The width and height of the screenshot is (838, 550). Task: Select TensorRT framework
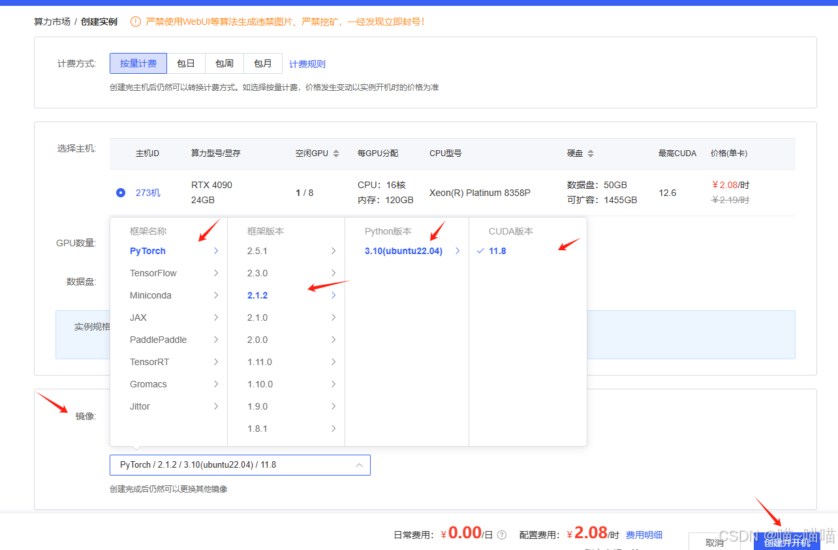[x=149, y=362]
